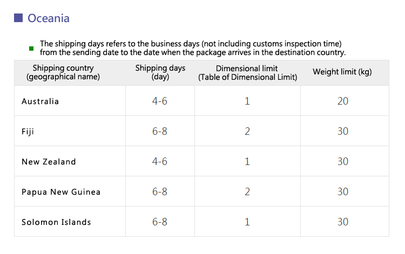405x254 pixels.
Task: Click the shipping days explanation note
Action: coord(193,48)
